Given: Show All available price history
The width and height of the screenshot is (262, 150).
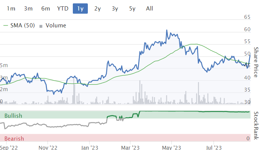Looking at the screenshot, I should (x=149, y=8).
